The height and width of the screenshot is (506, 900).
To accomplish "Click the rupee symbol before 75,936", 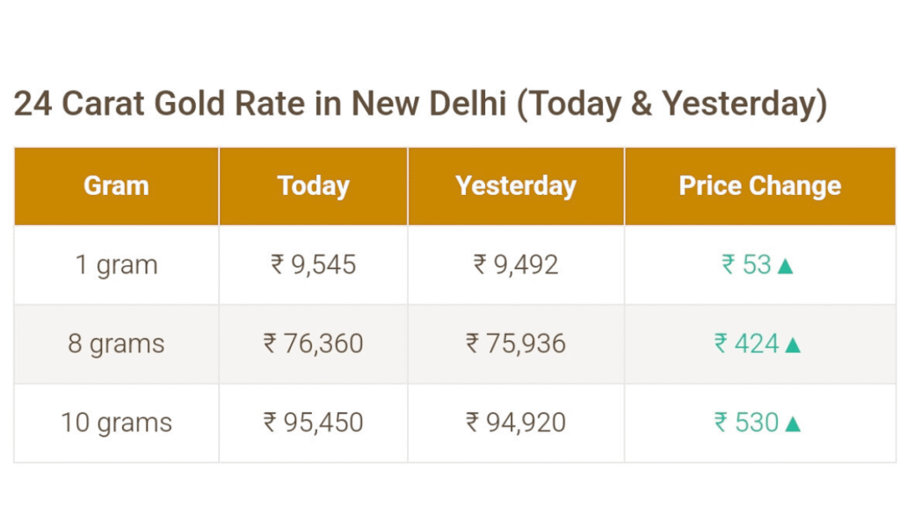I will [472, 343].
